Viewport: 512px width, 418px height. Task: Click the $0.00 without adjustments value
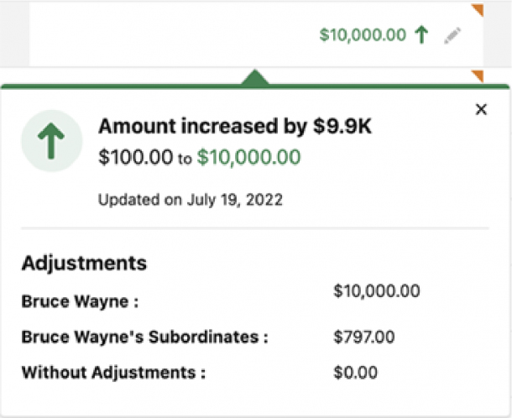(356, 373)
